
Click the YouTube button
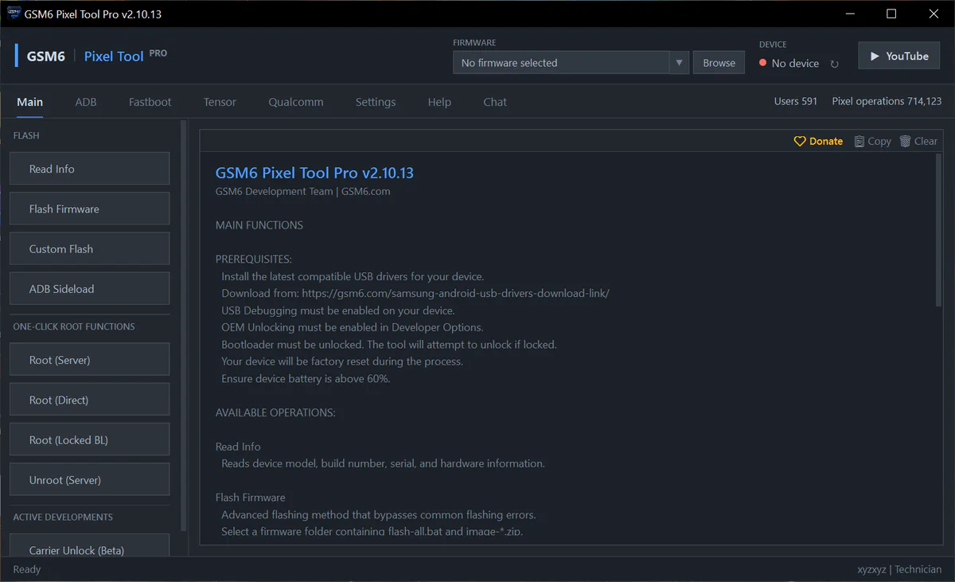coord(898,56)
